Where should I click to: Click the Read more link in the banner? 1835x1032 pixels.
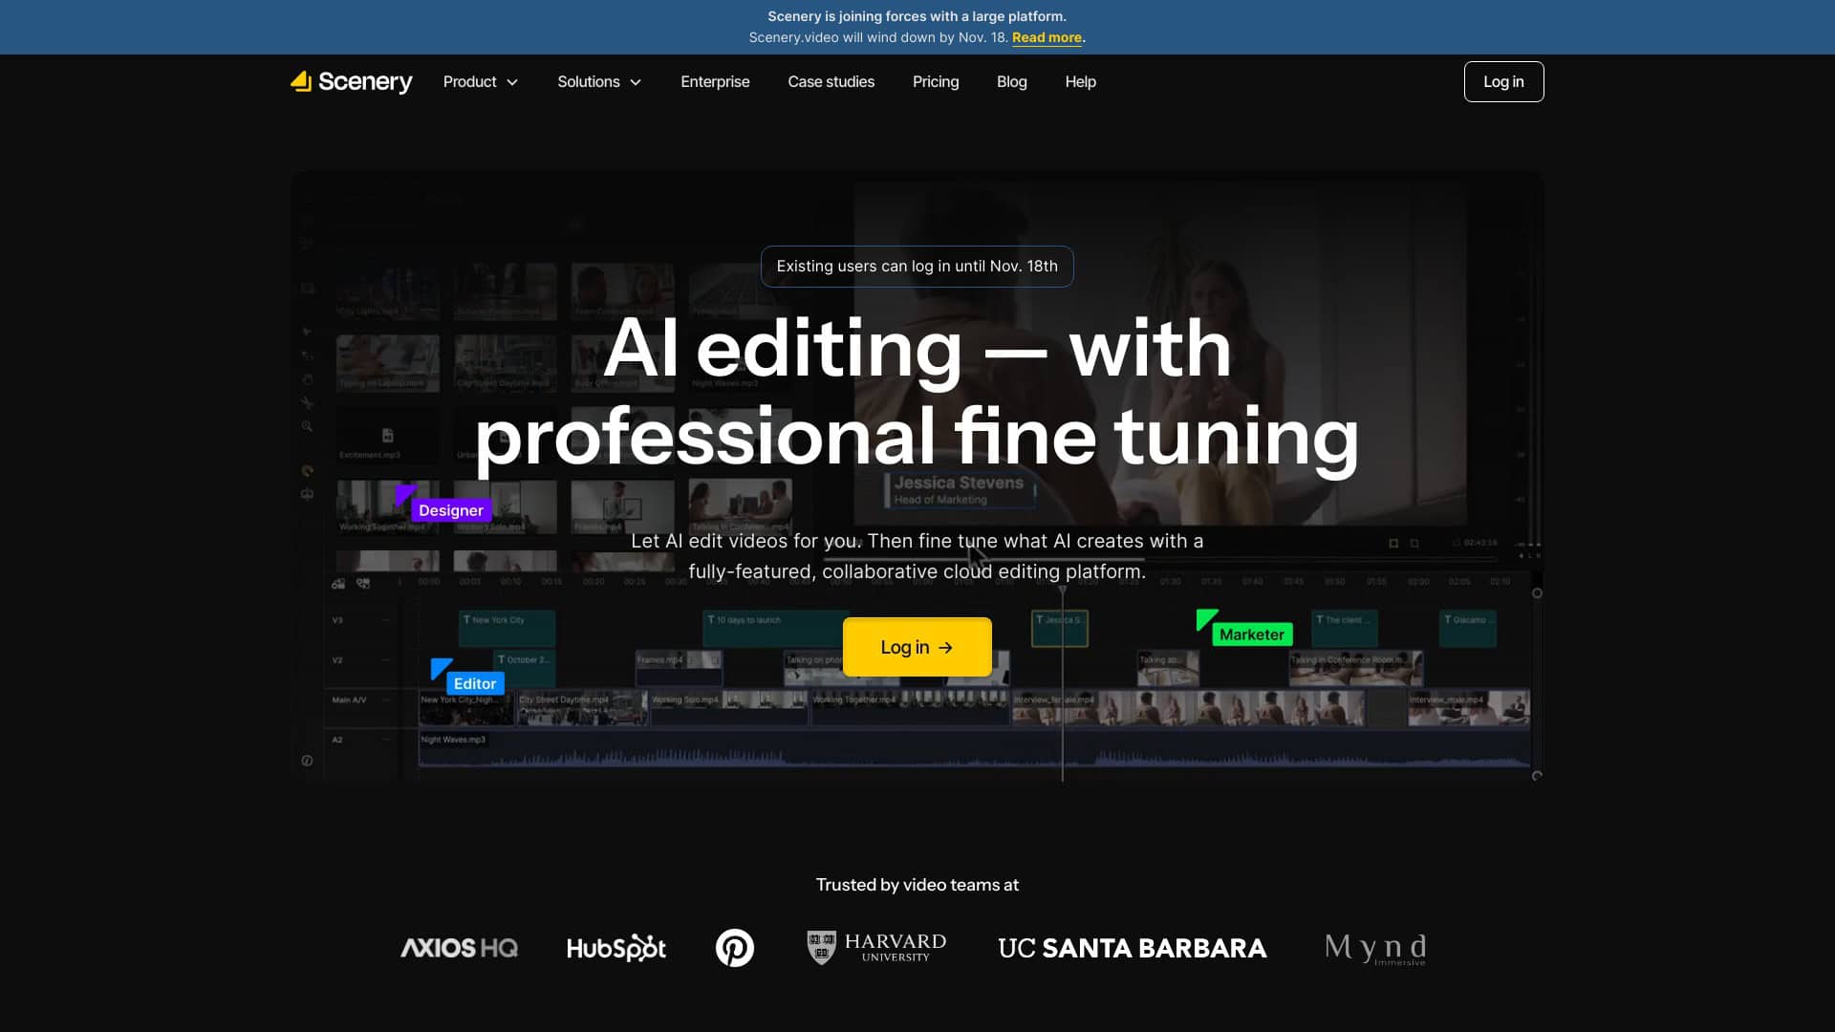click(1046, 37)
